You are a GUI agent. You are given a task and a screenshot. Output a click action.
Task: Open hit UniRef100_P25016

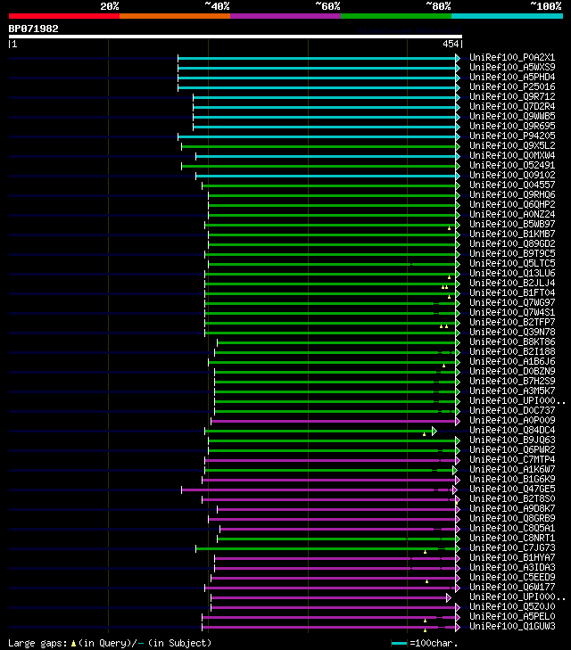coord(512,86)
